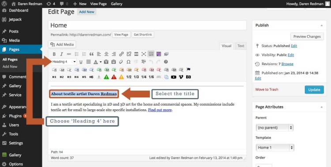Open the Heading 4 format dropdown
This screenshot has width=331, height=167.
click(64, 62)
